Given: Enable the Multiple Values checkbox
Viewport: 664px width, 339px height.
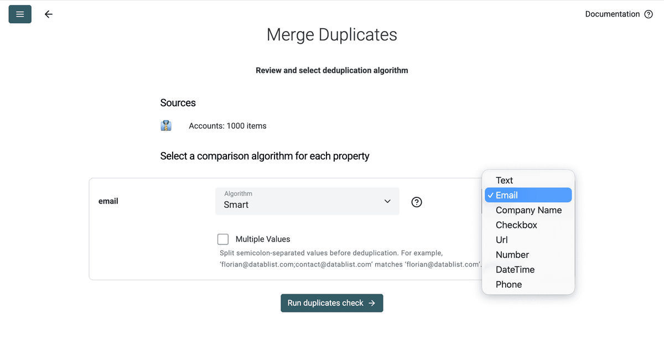Looking at the screenshot, I should tap(223, 239).
